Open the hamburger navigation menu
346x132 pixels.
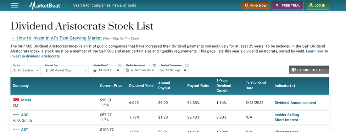[x=14, y=5]
